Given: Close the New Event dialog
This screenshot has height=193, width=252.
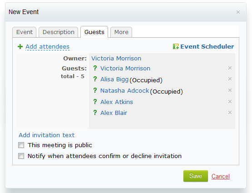Looking at the screenshot, I should [238, 12].
